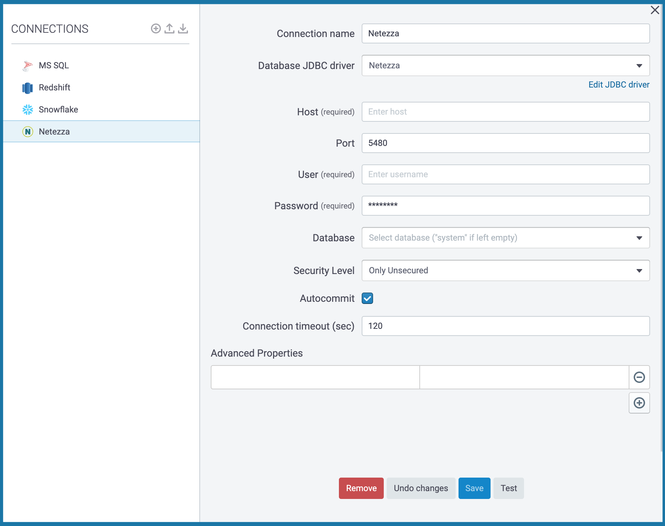665x526 pixels.
Task: Add a new advanced property row
Action: tap(639, 403)
